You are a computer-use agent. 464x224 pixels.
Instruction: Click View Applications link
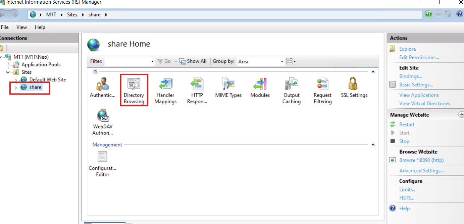[x=419, y=95]
